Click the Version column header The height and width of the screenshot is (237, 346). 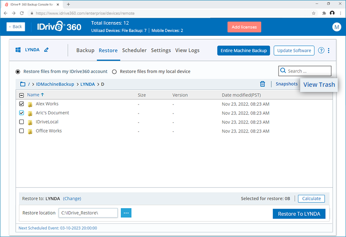click(x=180, y=95)
